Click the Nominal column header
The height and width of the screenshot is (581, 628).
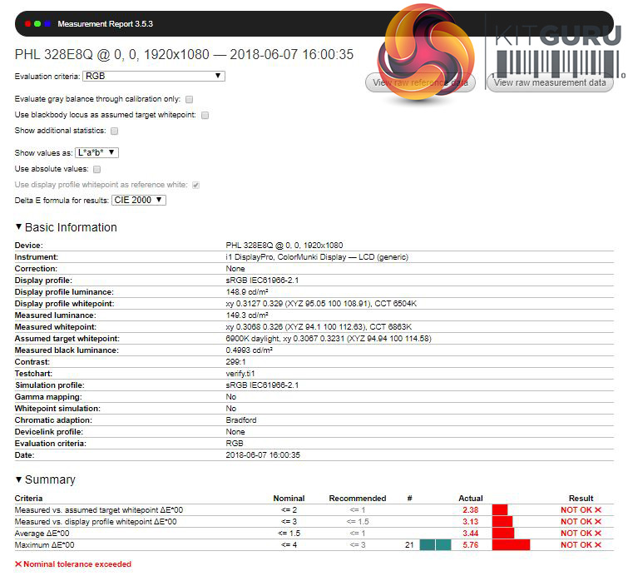tap(289, 499)
